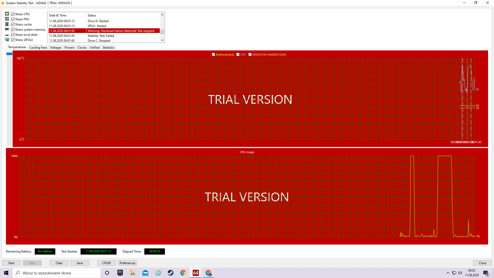Open Google Chrome from taskbar

pos(183,273)
